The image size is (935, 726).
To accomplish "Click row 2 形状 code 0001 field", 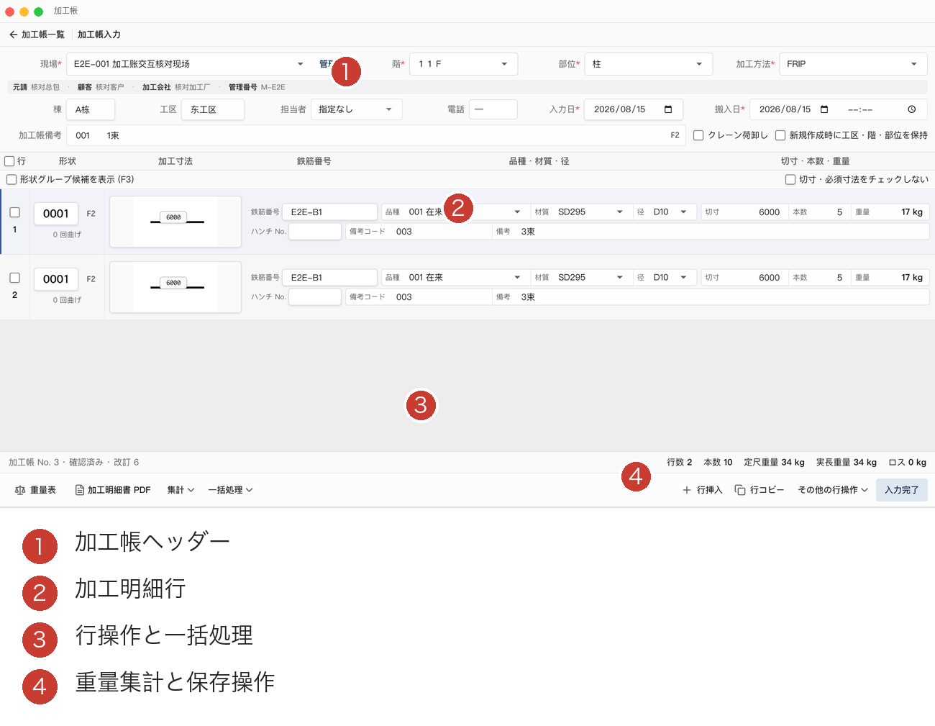I will (56, 279).
